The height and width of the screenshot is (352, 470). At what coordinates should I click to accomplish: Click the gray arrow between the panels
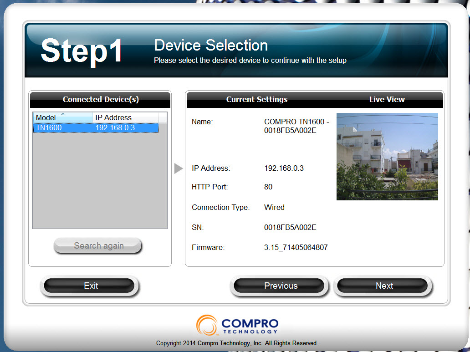[179, 168]
